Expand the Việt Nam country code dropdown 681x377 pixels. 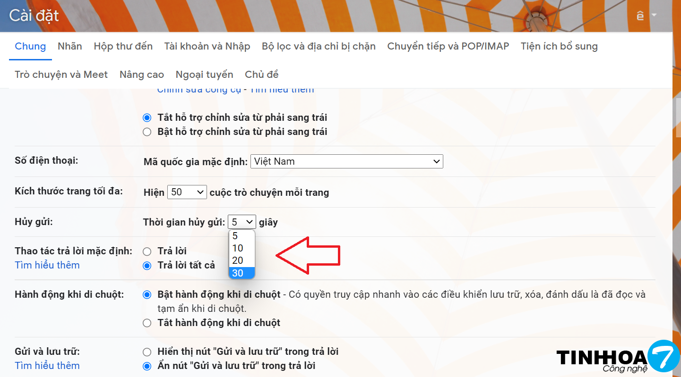coord(346,161)
